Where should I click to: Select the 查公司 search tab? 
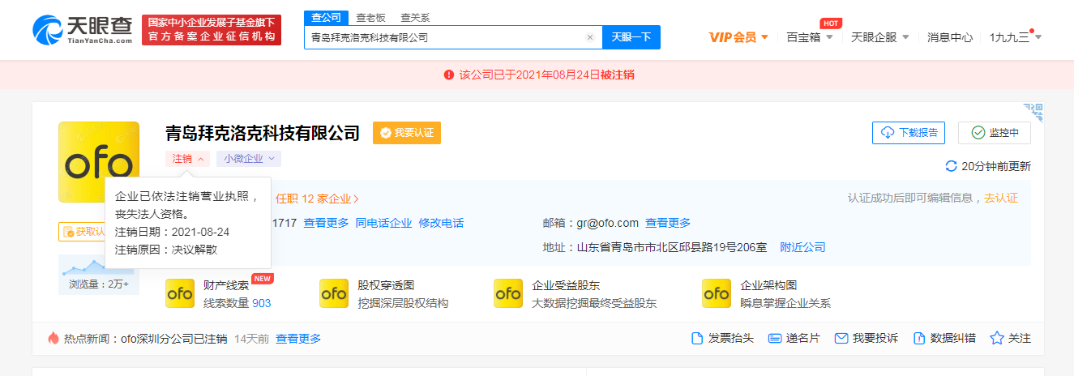(327, 17)
